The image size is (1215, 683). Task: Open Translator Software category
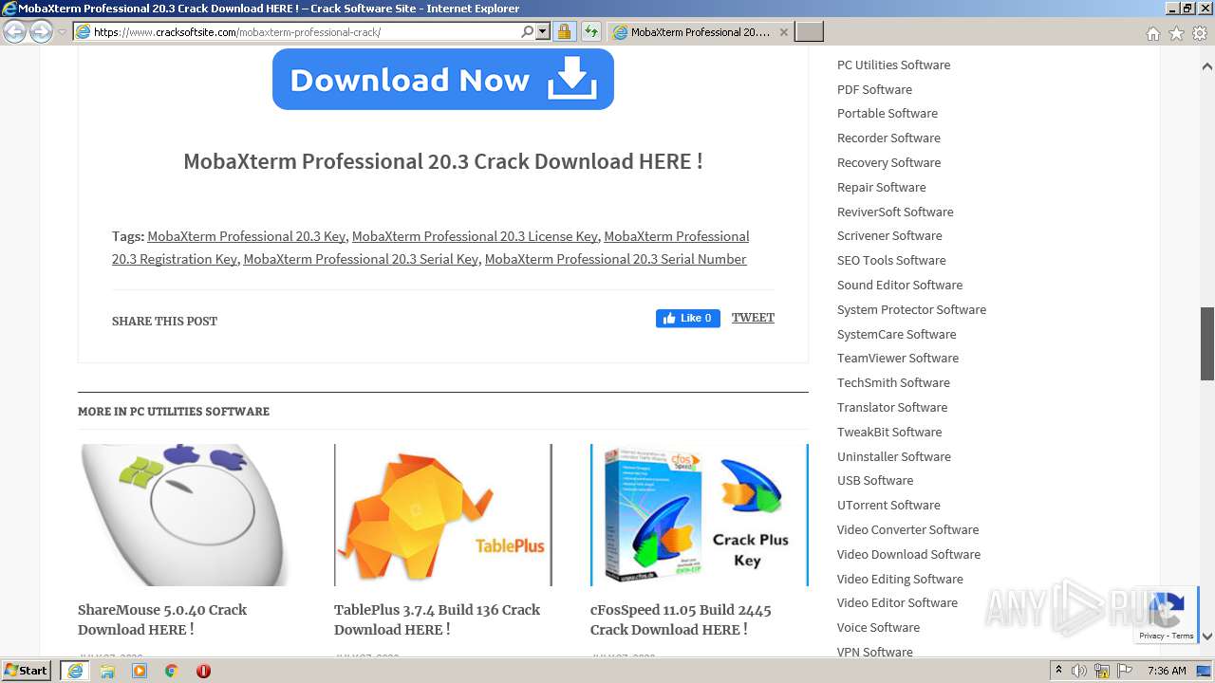click(x=892, y=407)
